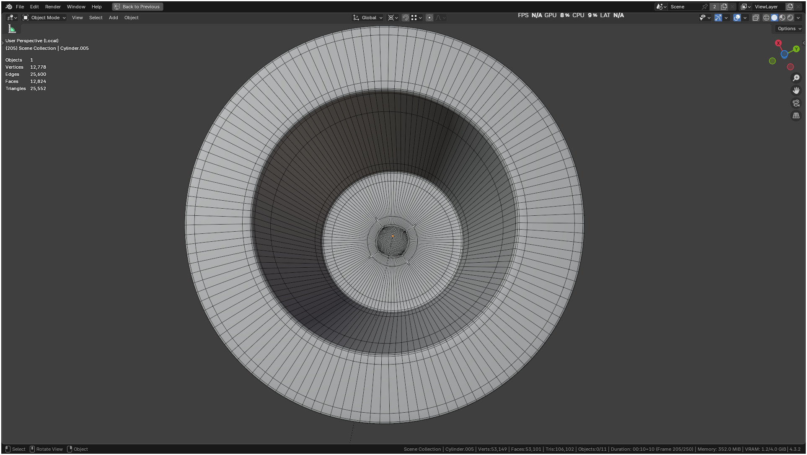Viewport: 807px width, 455px height.
Task: Toggle camera view icon
Action: point(796,103)
